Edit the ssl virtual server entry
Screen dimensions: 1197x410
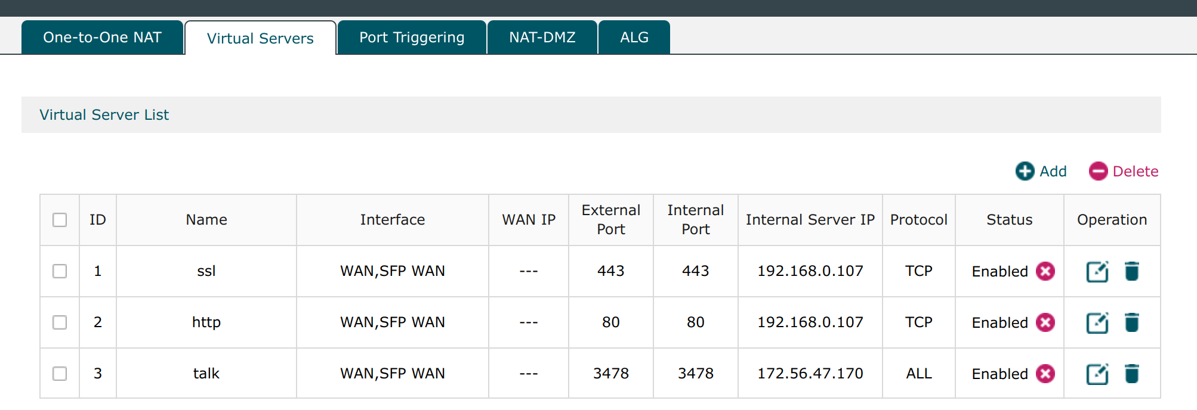(1097, 271)
